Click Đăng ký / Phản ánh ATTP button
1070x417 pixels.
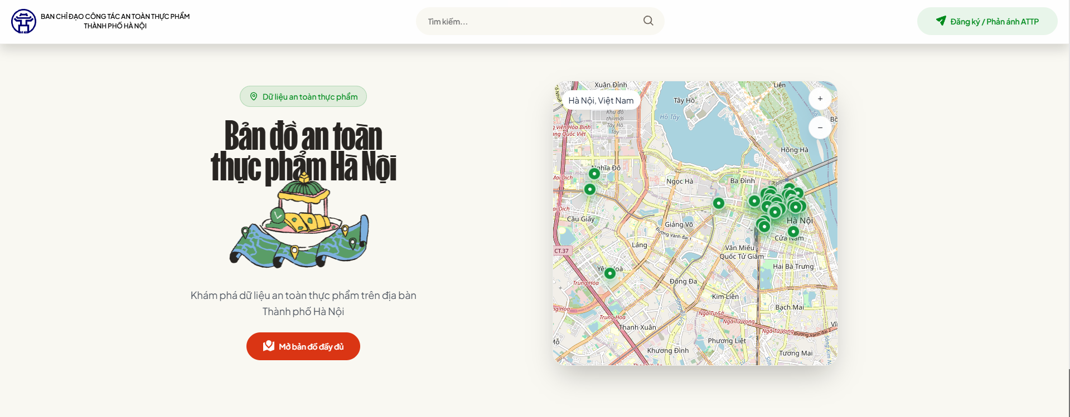(x=987, y=21)
